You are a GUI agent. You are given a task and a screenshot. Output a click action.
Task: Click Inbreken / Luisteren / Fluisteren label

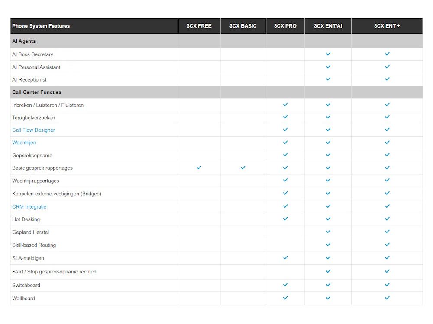click(x=48, y=105)
